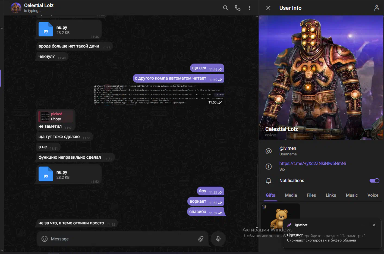Open the traceback screenshot image message
The image size is (384, 254).
click(x=159, y=95)
